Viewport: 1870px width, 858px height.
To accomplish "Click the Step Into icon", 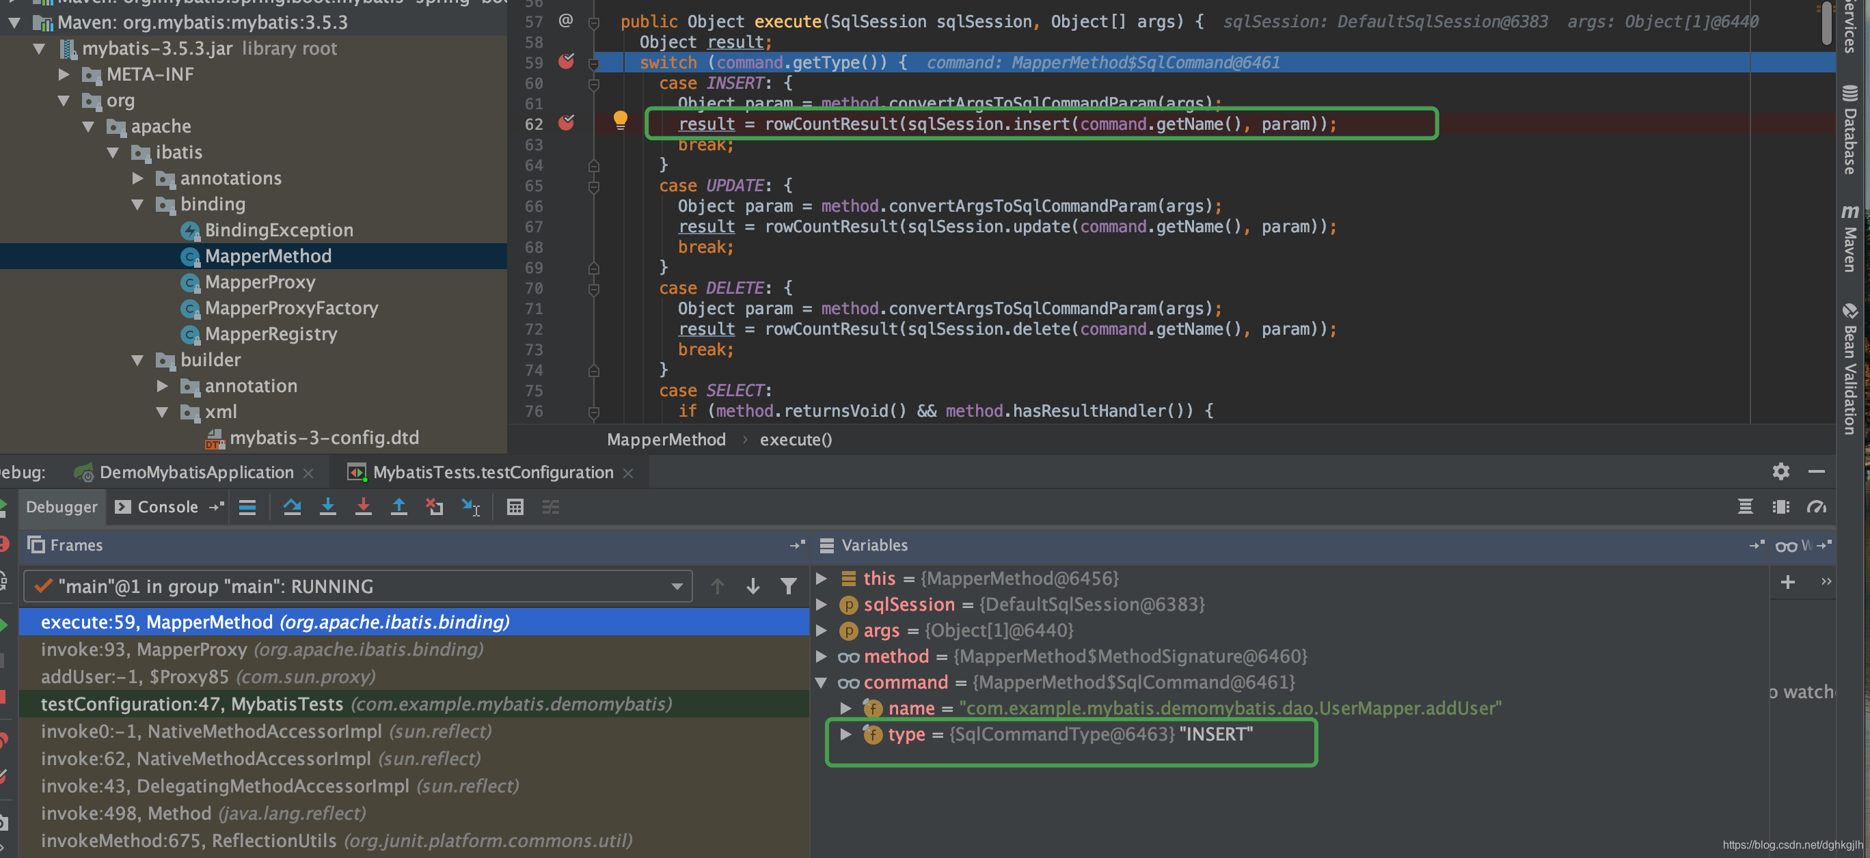I will 328,507.
